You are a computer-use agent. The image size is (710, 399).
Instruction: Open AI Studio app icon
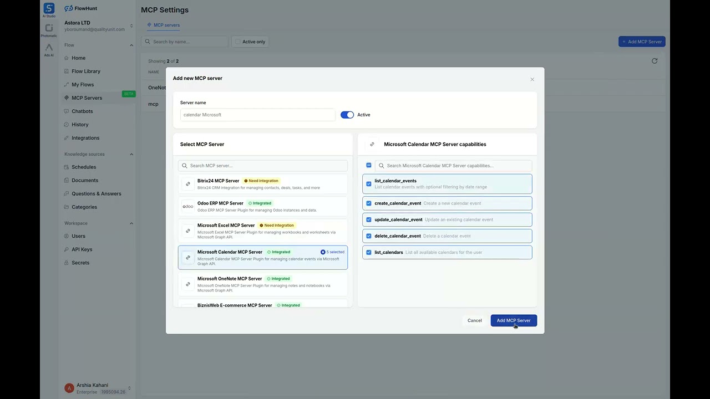coord(49,8)
